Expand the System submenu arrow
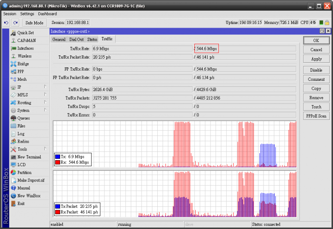333x229 pixels. tap(45, 110)
